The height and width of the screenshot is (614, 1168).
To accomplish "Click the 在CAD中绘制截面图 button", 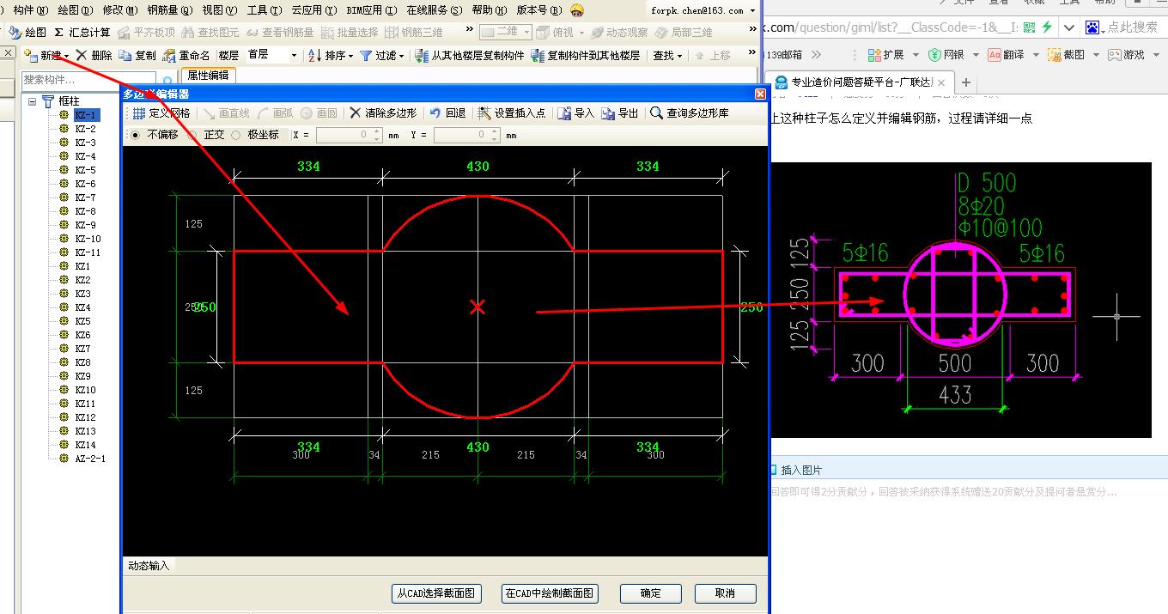I will 549,593.
